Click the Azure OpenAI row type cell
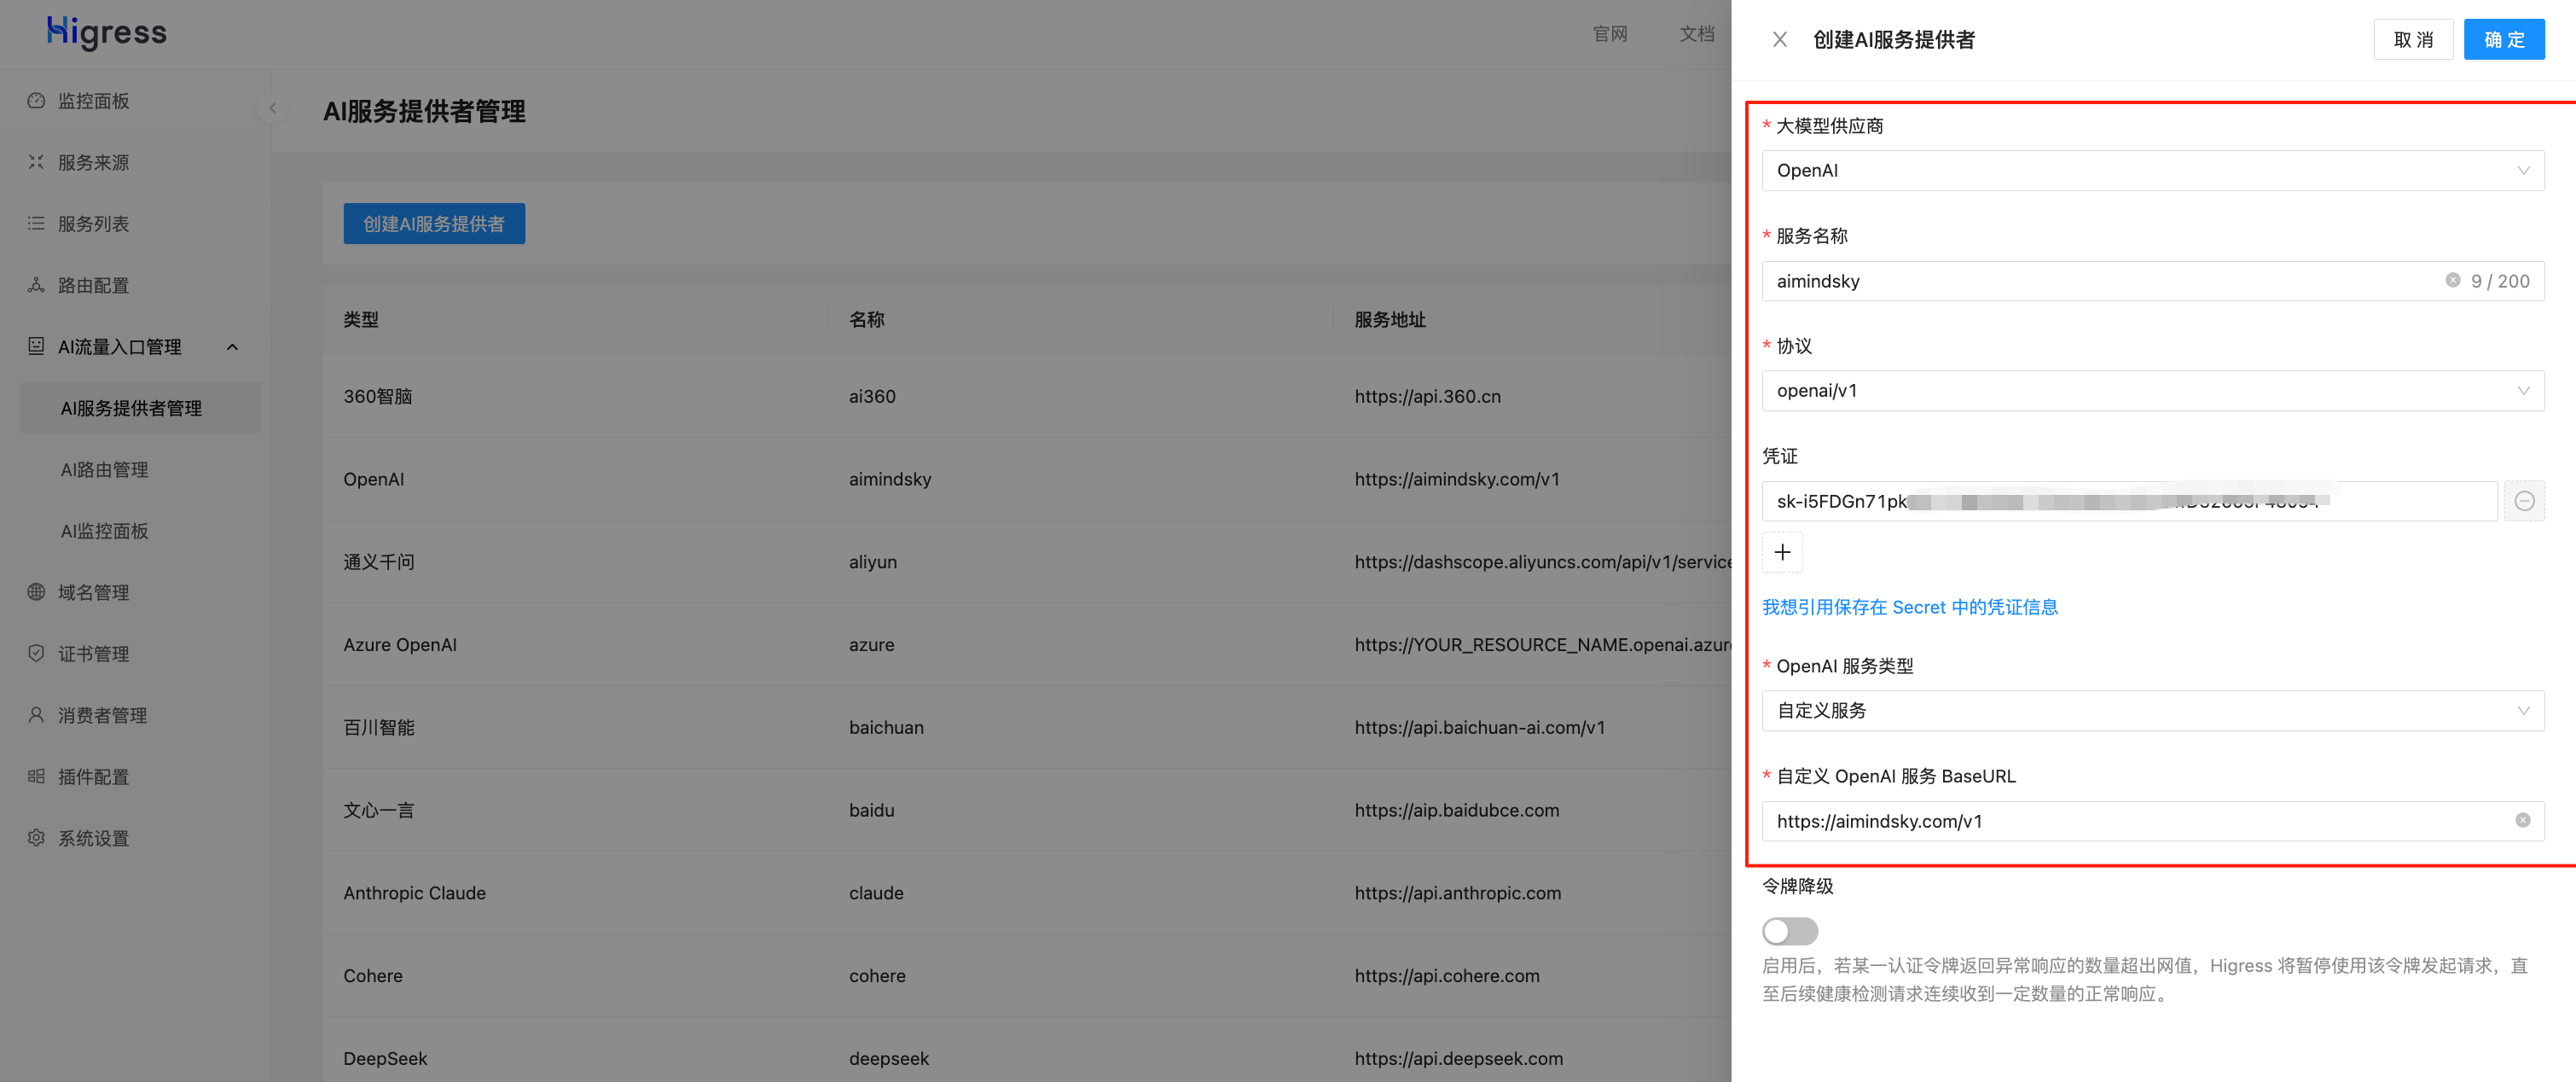Image resolution: width=2576 pixels, height=1082 pixels. coord(400,645)
